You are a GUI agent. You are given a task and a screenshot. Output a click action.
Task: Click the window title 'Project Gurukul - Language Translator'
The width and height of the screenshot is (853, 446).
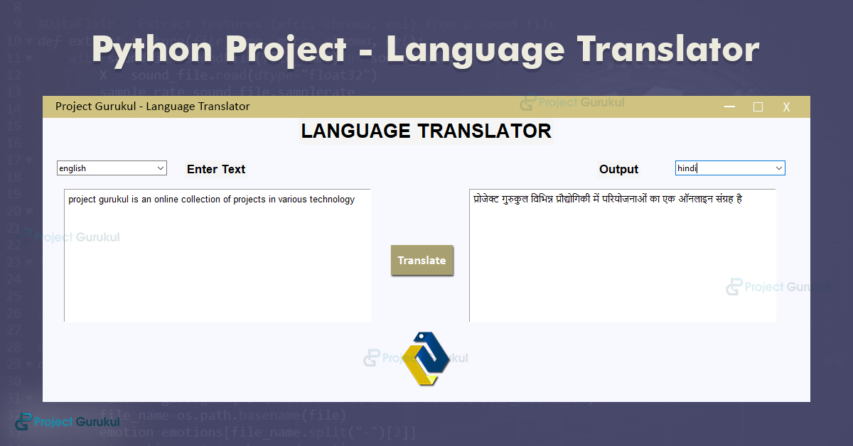(154, 106)
